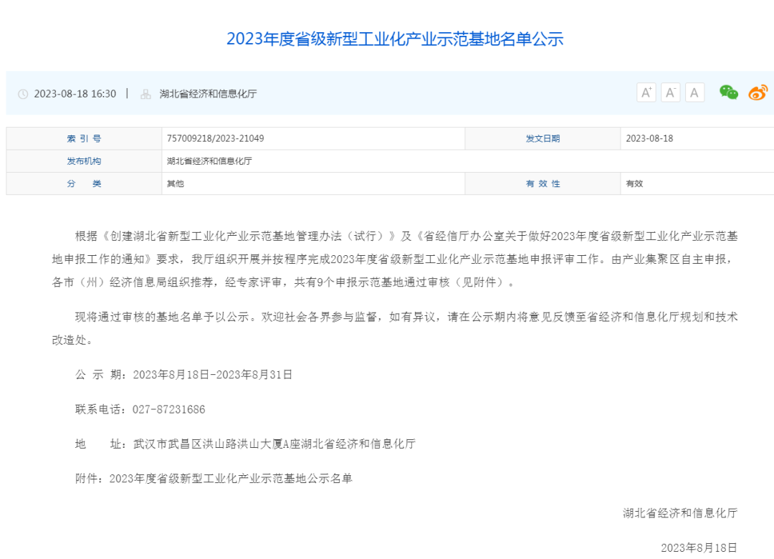This screenshot has height=559, width=774.
Task: Click the 发布机构 label cell
Action: point(84,161)
